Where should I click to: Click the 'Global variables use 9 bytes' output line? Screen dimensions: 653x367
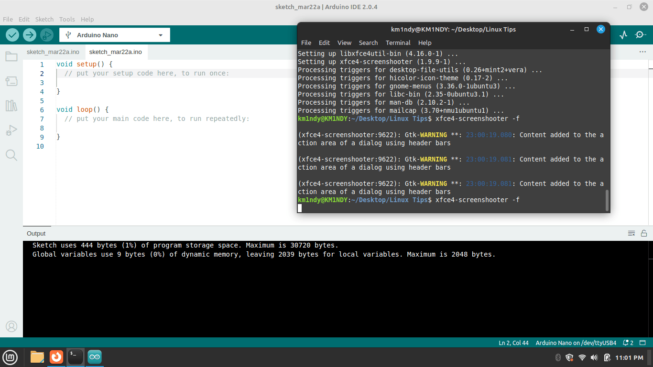pyautogui.click(x=264, y=254)
